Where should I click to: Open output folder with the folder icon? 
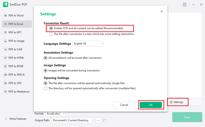105,120
